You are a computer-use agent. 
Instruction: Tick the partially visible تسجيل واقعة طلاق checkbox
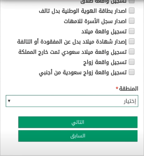tap(132, 2)
